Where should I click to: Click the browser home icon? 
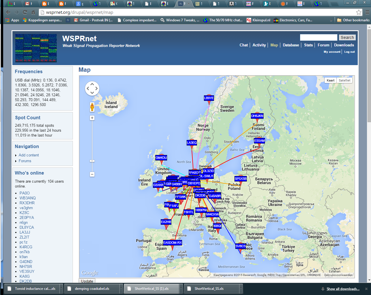pos(34,13)
